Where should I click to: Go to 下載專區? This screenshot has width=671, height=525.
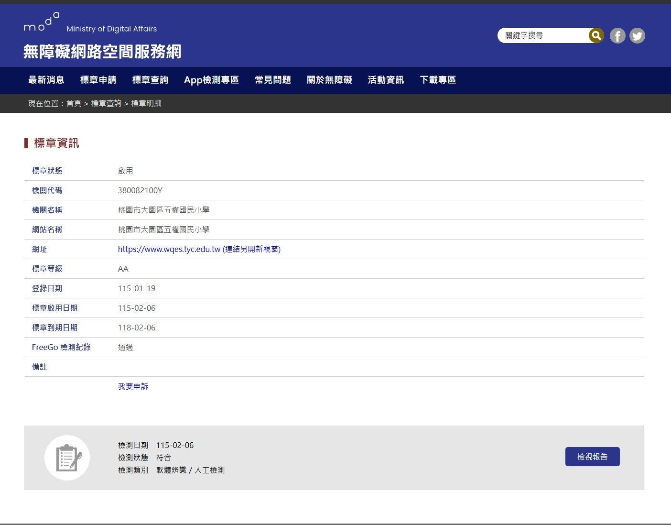[x=438, y=80]
